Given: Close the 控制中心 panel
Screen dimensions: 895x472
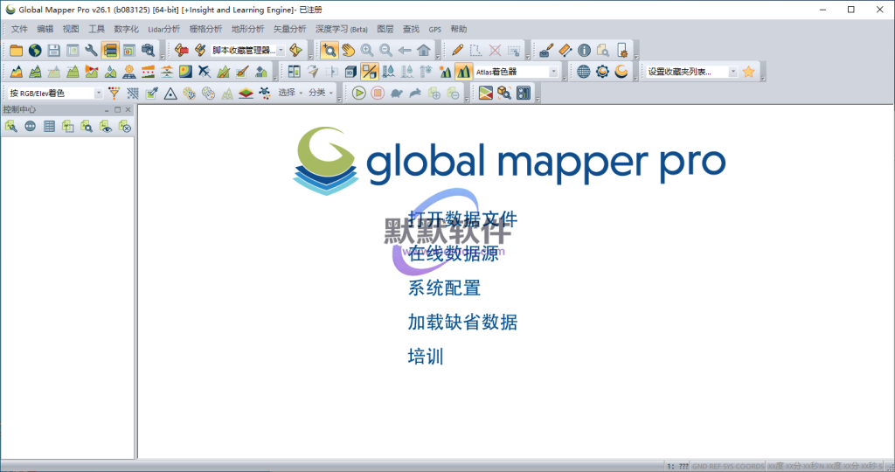Looking at the screenshot, I should (x=128, y=110).
